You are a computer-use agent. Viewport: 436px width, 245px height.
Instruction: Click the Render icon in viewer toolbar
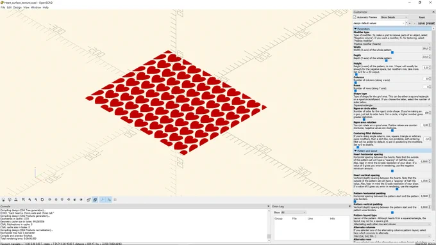[x=10, y=200]
